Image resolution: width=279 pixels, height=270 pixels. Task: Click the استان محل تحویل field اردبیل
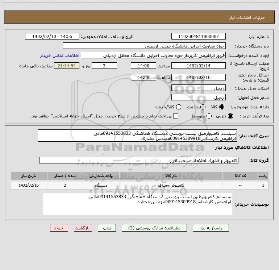(199, 88)
